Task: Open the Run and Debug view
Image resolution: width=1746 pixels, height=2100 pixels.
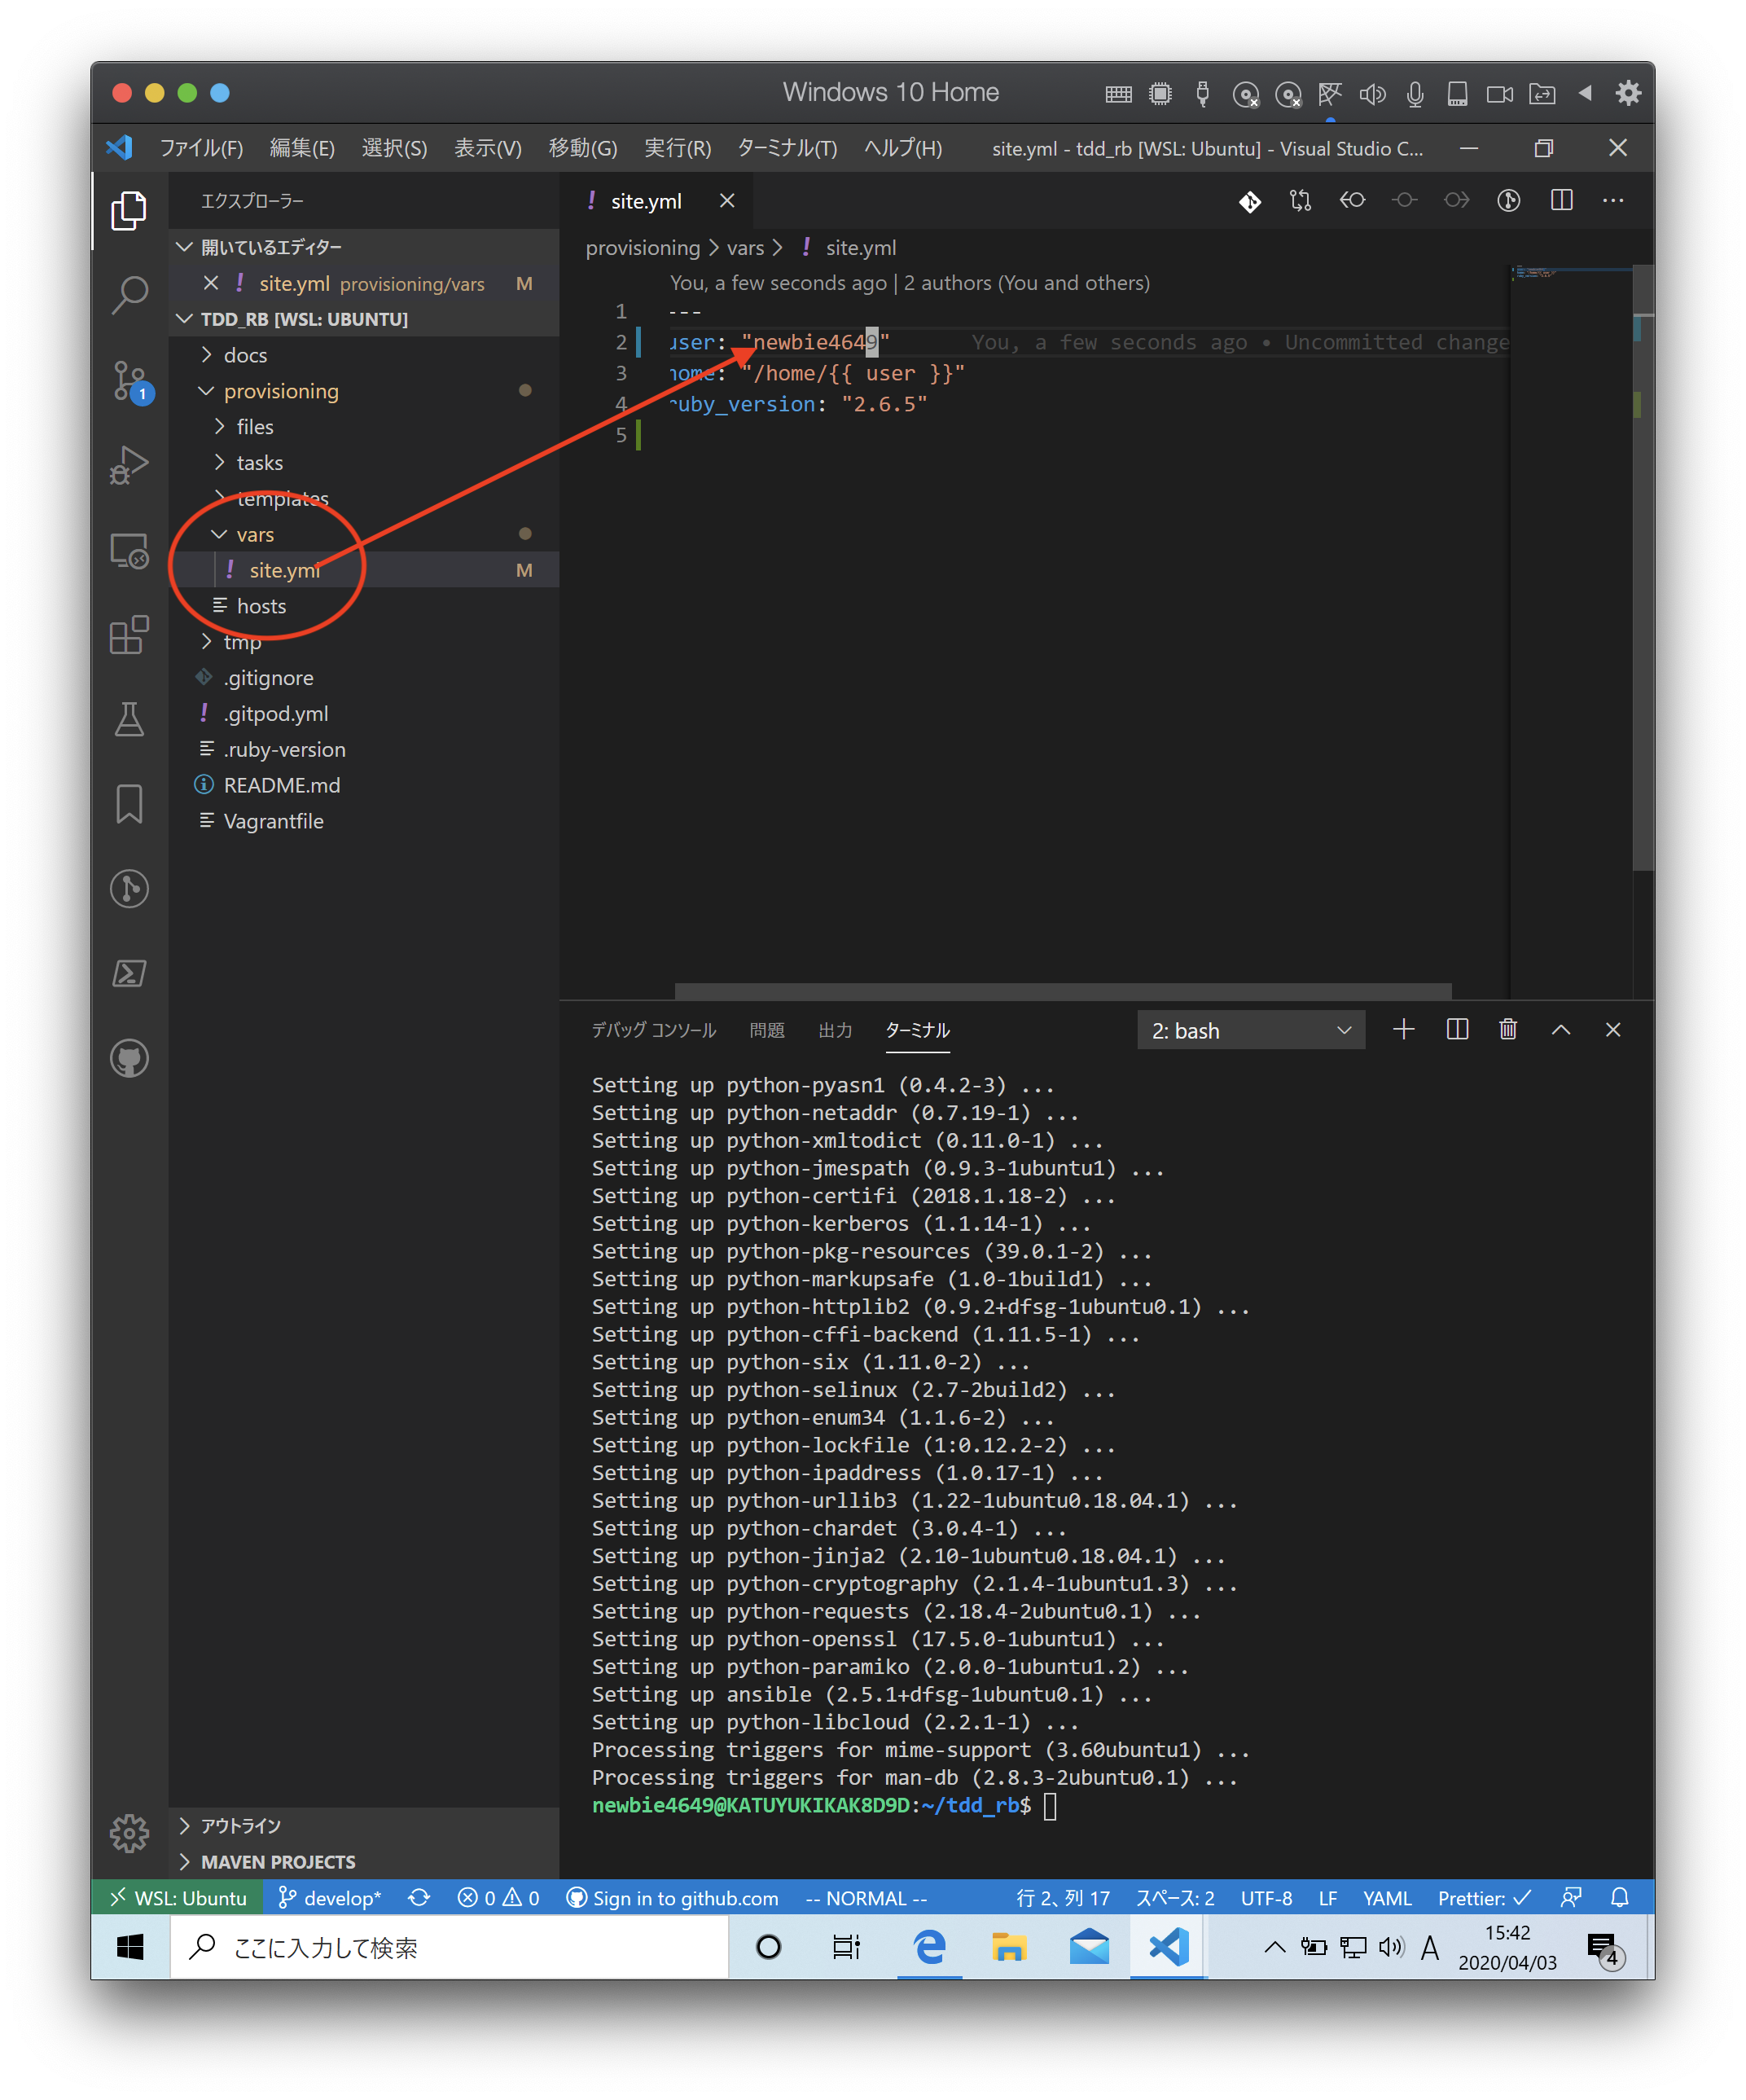Action: pyautogui.click(x=130, y=465)
